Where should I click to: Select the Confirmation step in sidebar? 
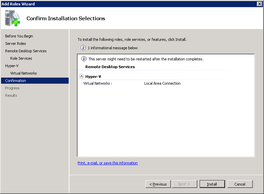coord(16,81)
